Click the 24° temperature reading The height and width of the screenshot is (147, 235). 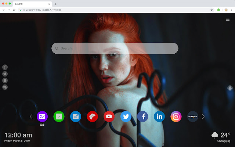[x=225, y=135]
